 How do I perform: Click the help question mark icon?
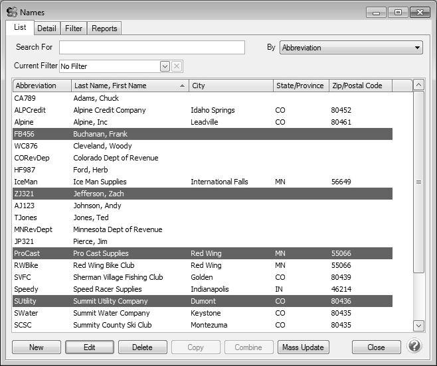414,346
